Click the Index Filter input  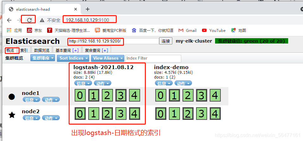click(x=153, y=58)
